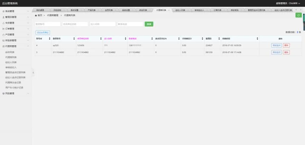
Task: Click the home icon in the breadcrumb
Action: click(36, 15)
